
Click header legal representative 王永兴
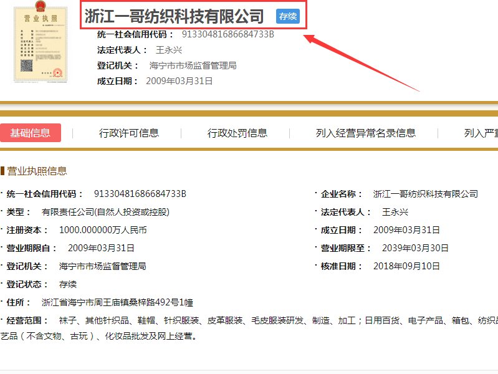[169, 50]
